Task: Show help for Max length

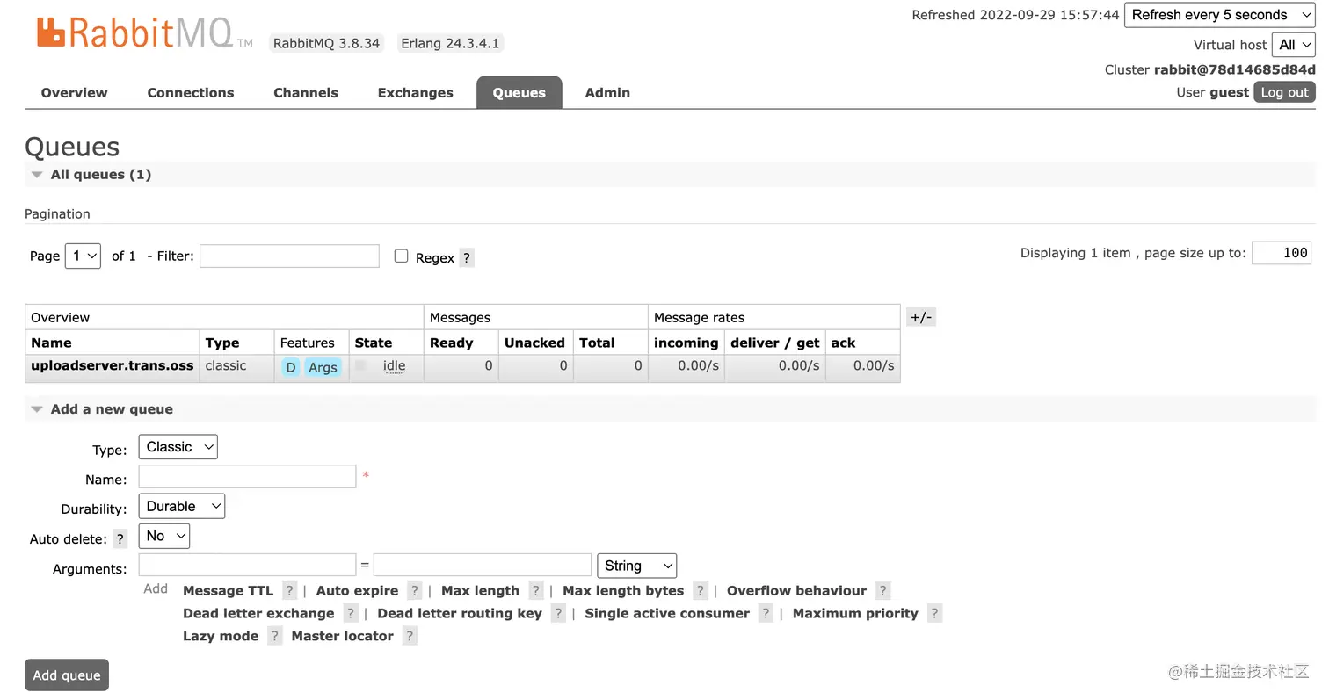Action: click(535, 591)
